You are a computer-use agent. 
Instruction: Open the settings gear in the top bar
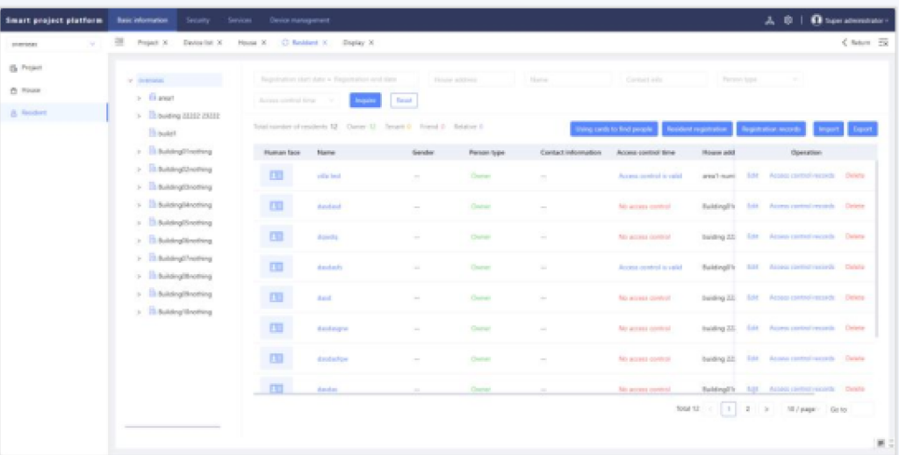tap(788, 20)
